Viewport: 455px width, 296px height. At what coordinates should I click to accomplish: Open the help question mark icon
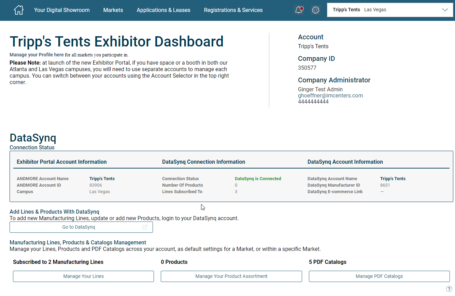click(x=449, y=289)
